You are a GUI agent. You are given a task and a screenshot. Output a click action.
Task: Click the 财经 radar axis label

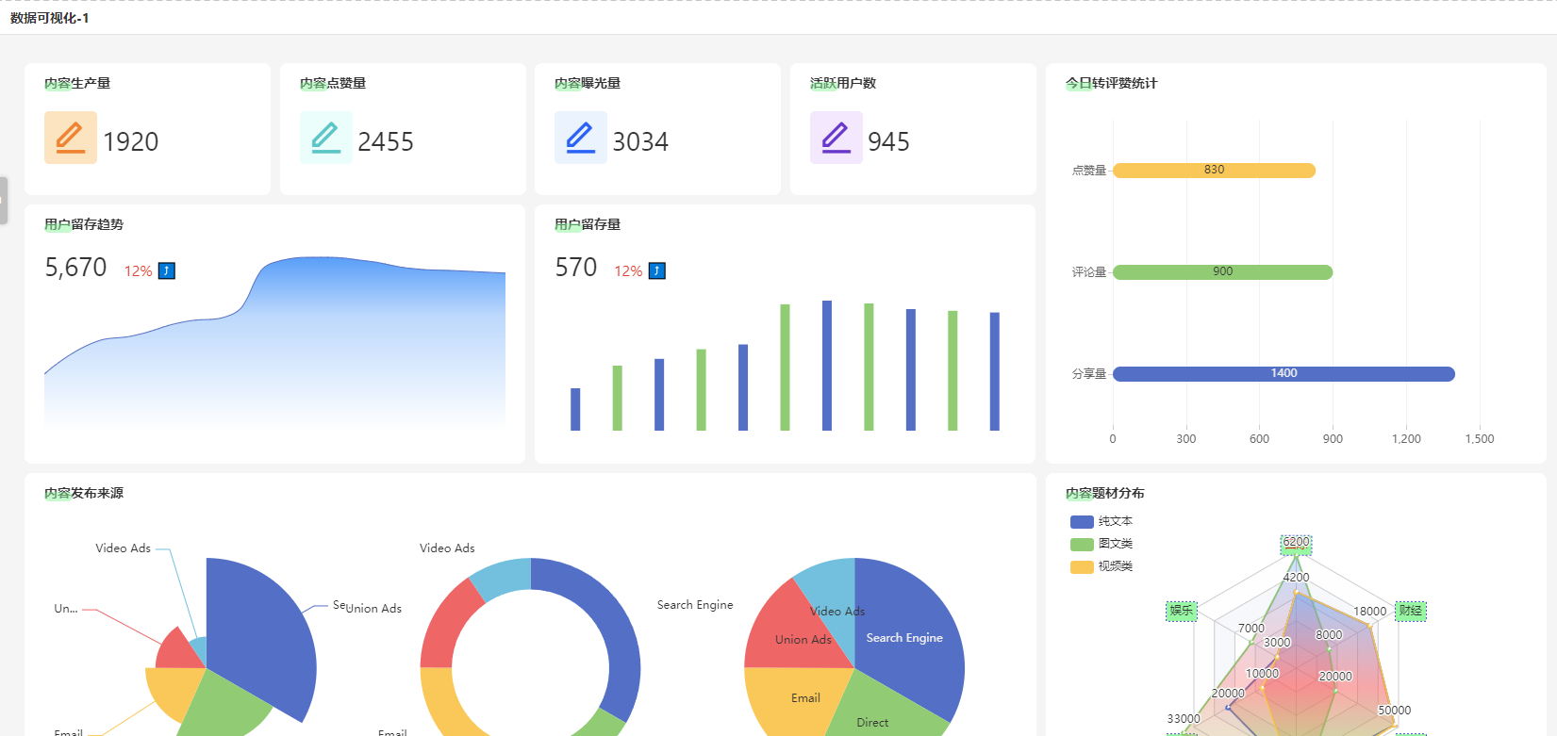coord(1411,611)
